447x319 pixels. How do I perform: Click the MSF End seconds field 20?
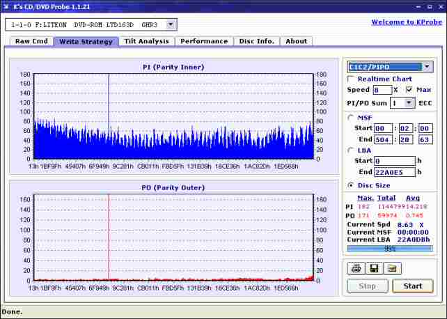coord(406,140)
